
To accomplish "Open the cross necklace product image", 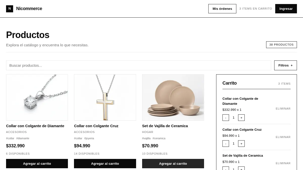I will click(105, 97).
